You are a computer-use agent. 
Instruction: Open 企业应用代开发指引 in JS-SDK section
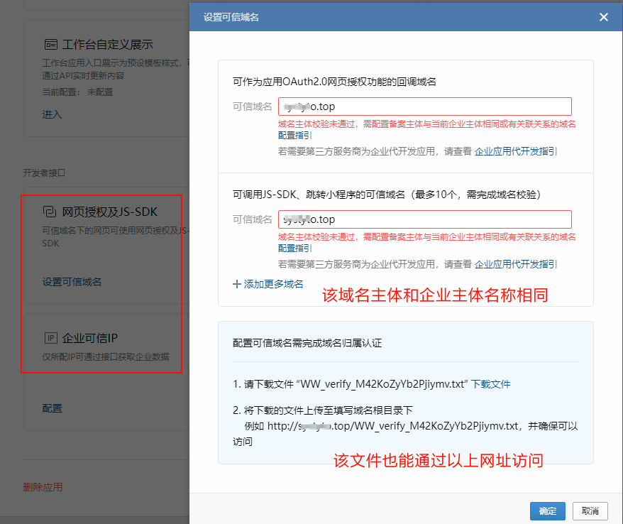tap(515, 264)
